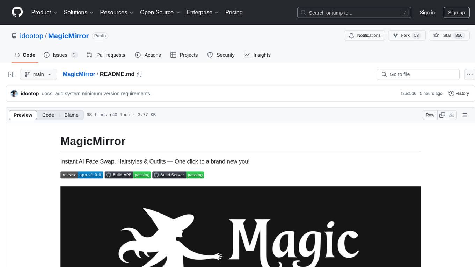Image resolution: width=475 pixels, height=267 pixels.
Task: Expand the Product menu
Action: (x=44, y=12)
